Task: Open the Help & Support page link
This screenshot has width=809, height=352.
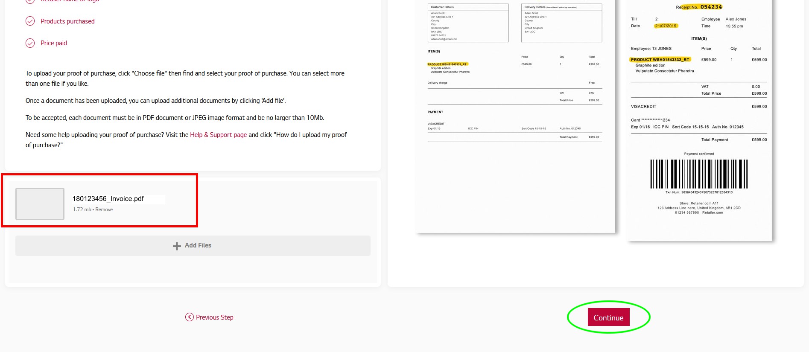Action: 218,135
